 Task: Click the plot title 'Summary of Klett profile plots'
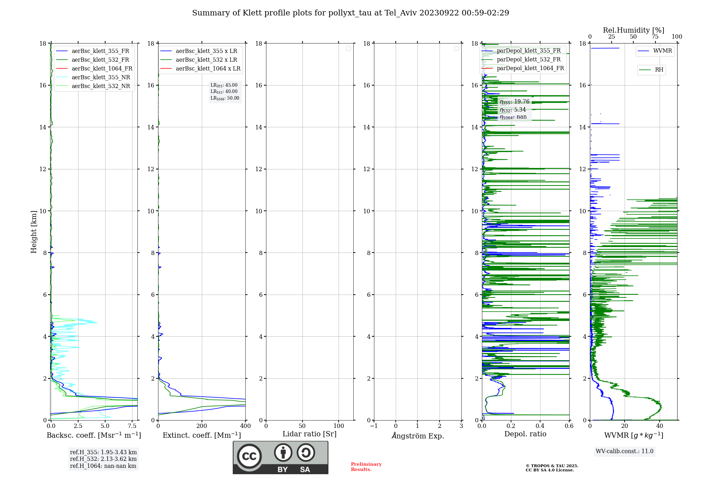click(350, 13)
